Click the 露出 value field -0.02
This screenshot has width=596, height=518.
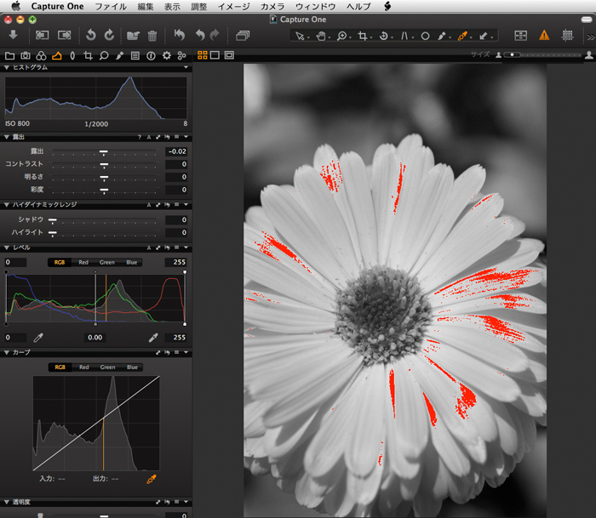click(x=176, y=151)
